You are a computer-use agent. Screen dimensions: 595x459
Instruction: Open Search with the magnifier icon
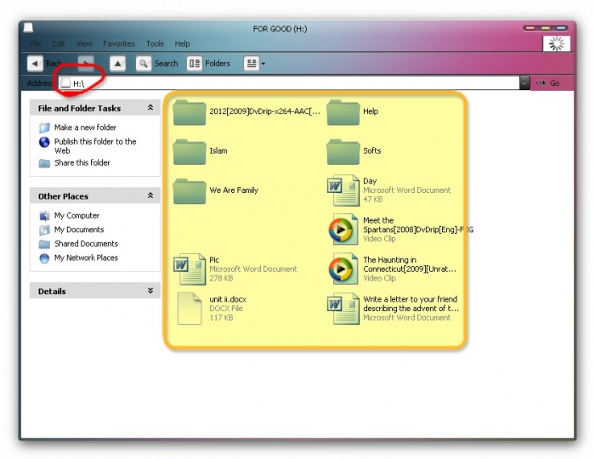(144, 64)
